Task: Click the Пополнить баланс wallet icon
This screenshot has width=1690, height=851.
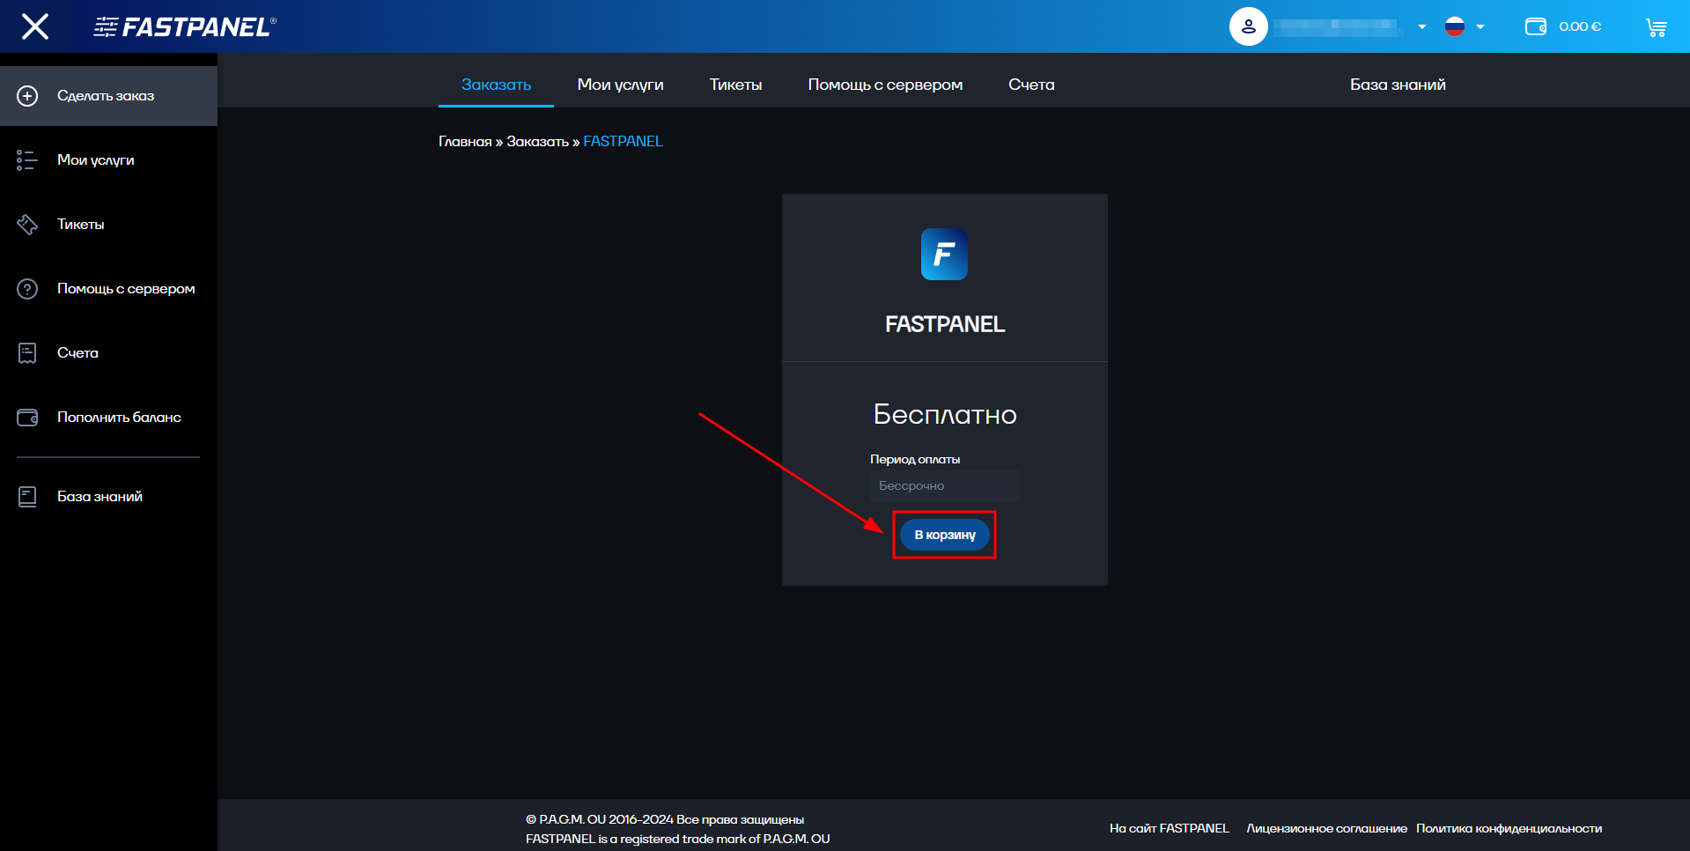Action: pyautogui.click(x=27, y=417)
